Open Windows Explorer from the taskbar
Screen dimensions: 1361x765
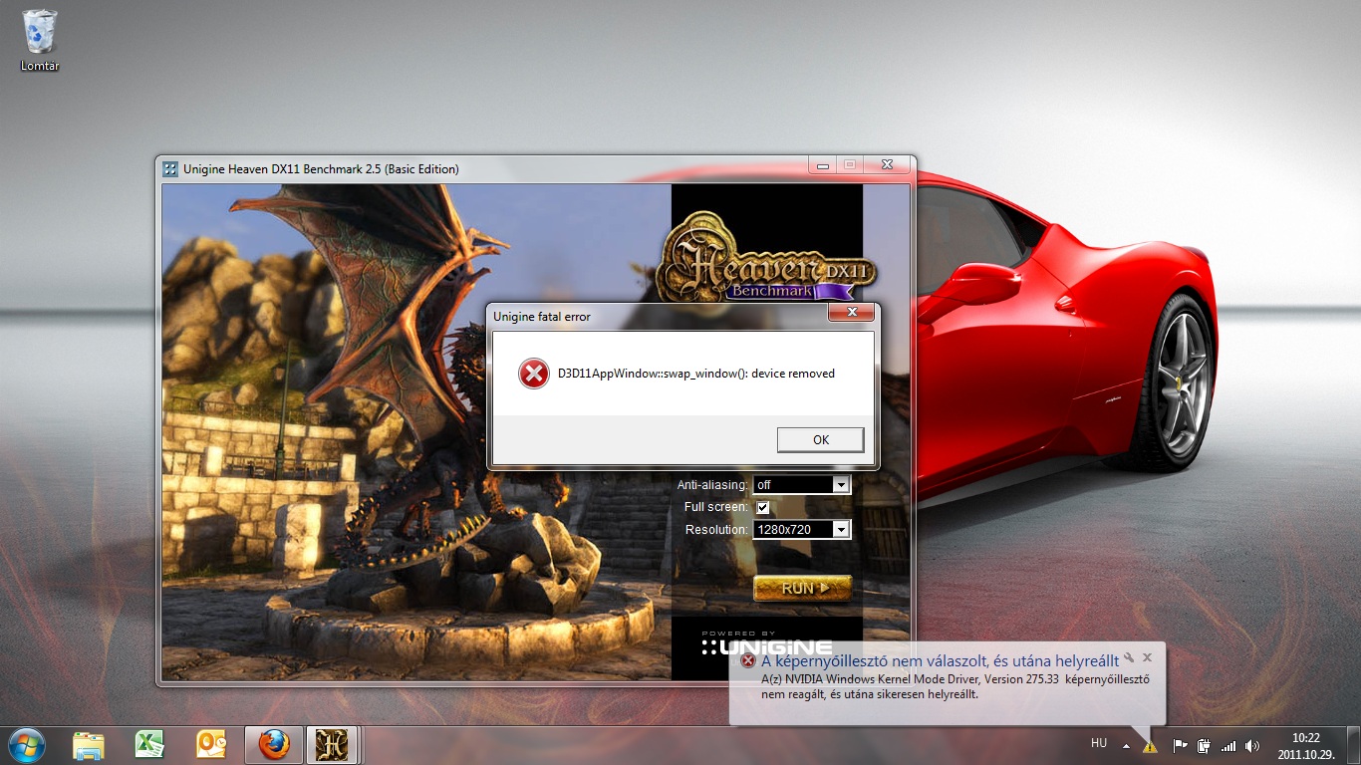[89, 745]
